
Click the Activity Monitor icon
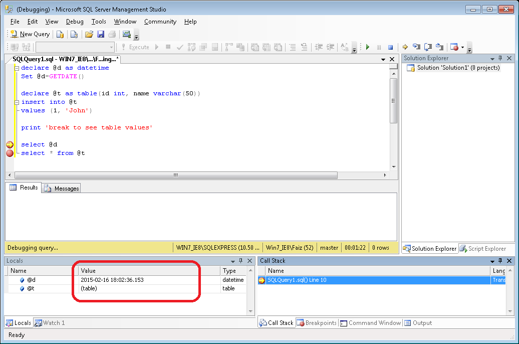point(126,34)
